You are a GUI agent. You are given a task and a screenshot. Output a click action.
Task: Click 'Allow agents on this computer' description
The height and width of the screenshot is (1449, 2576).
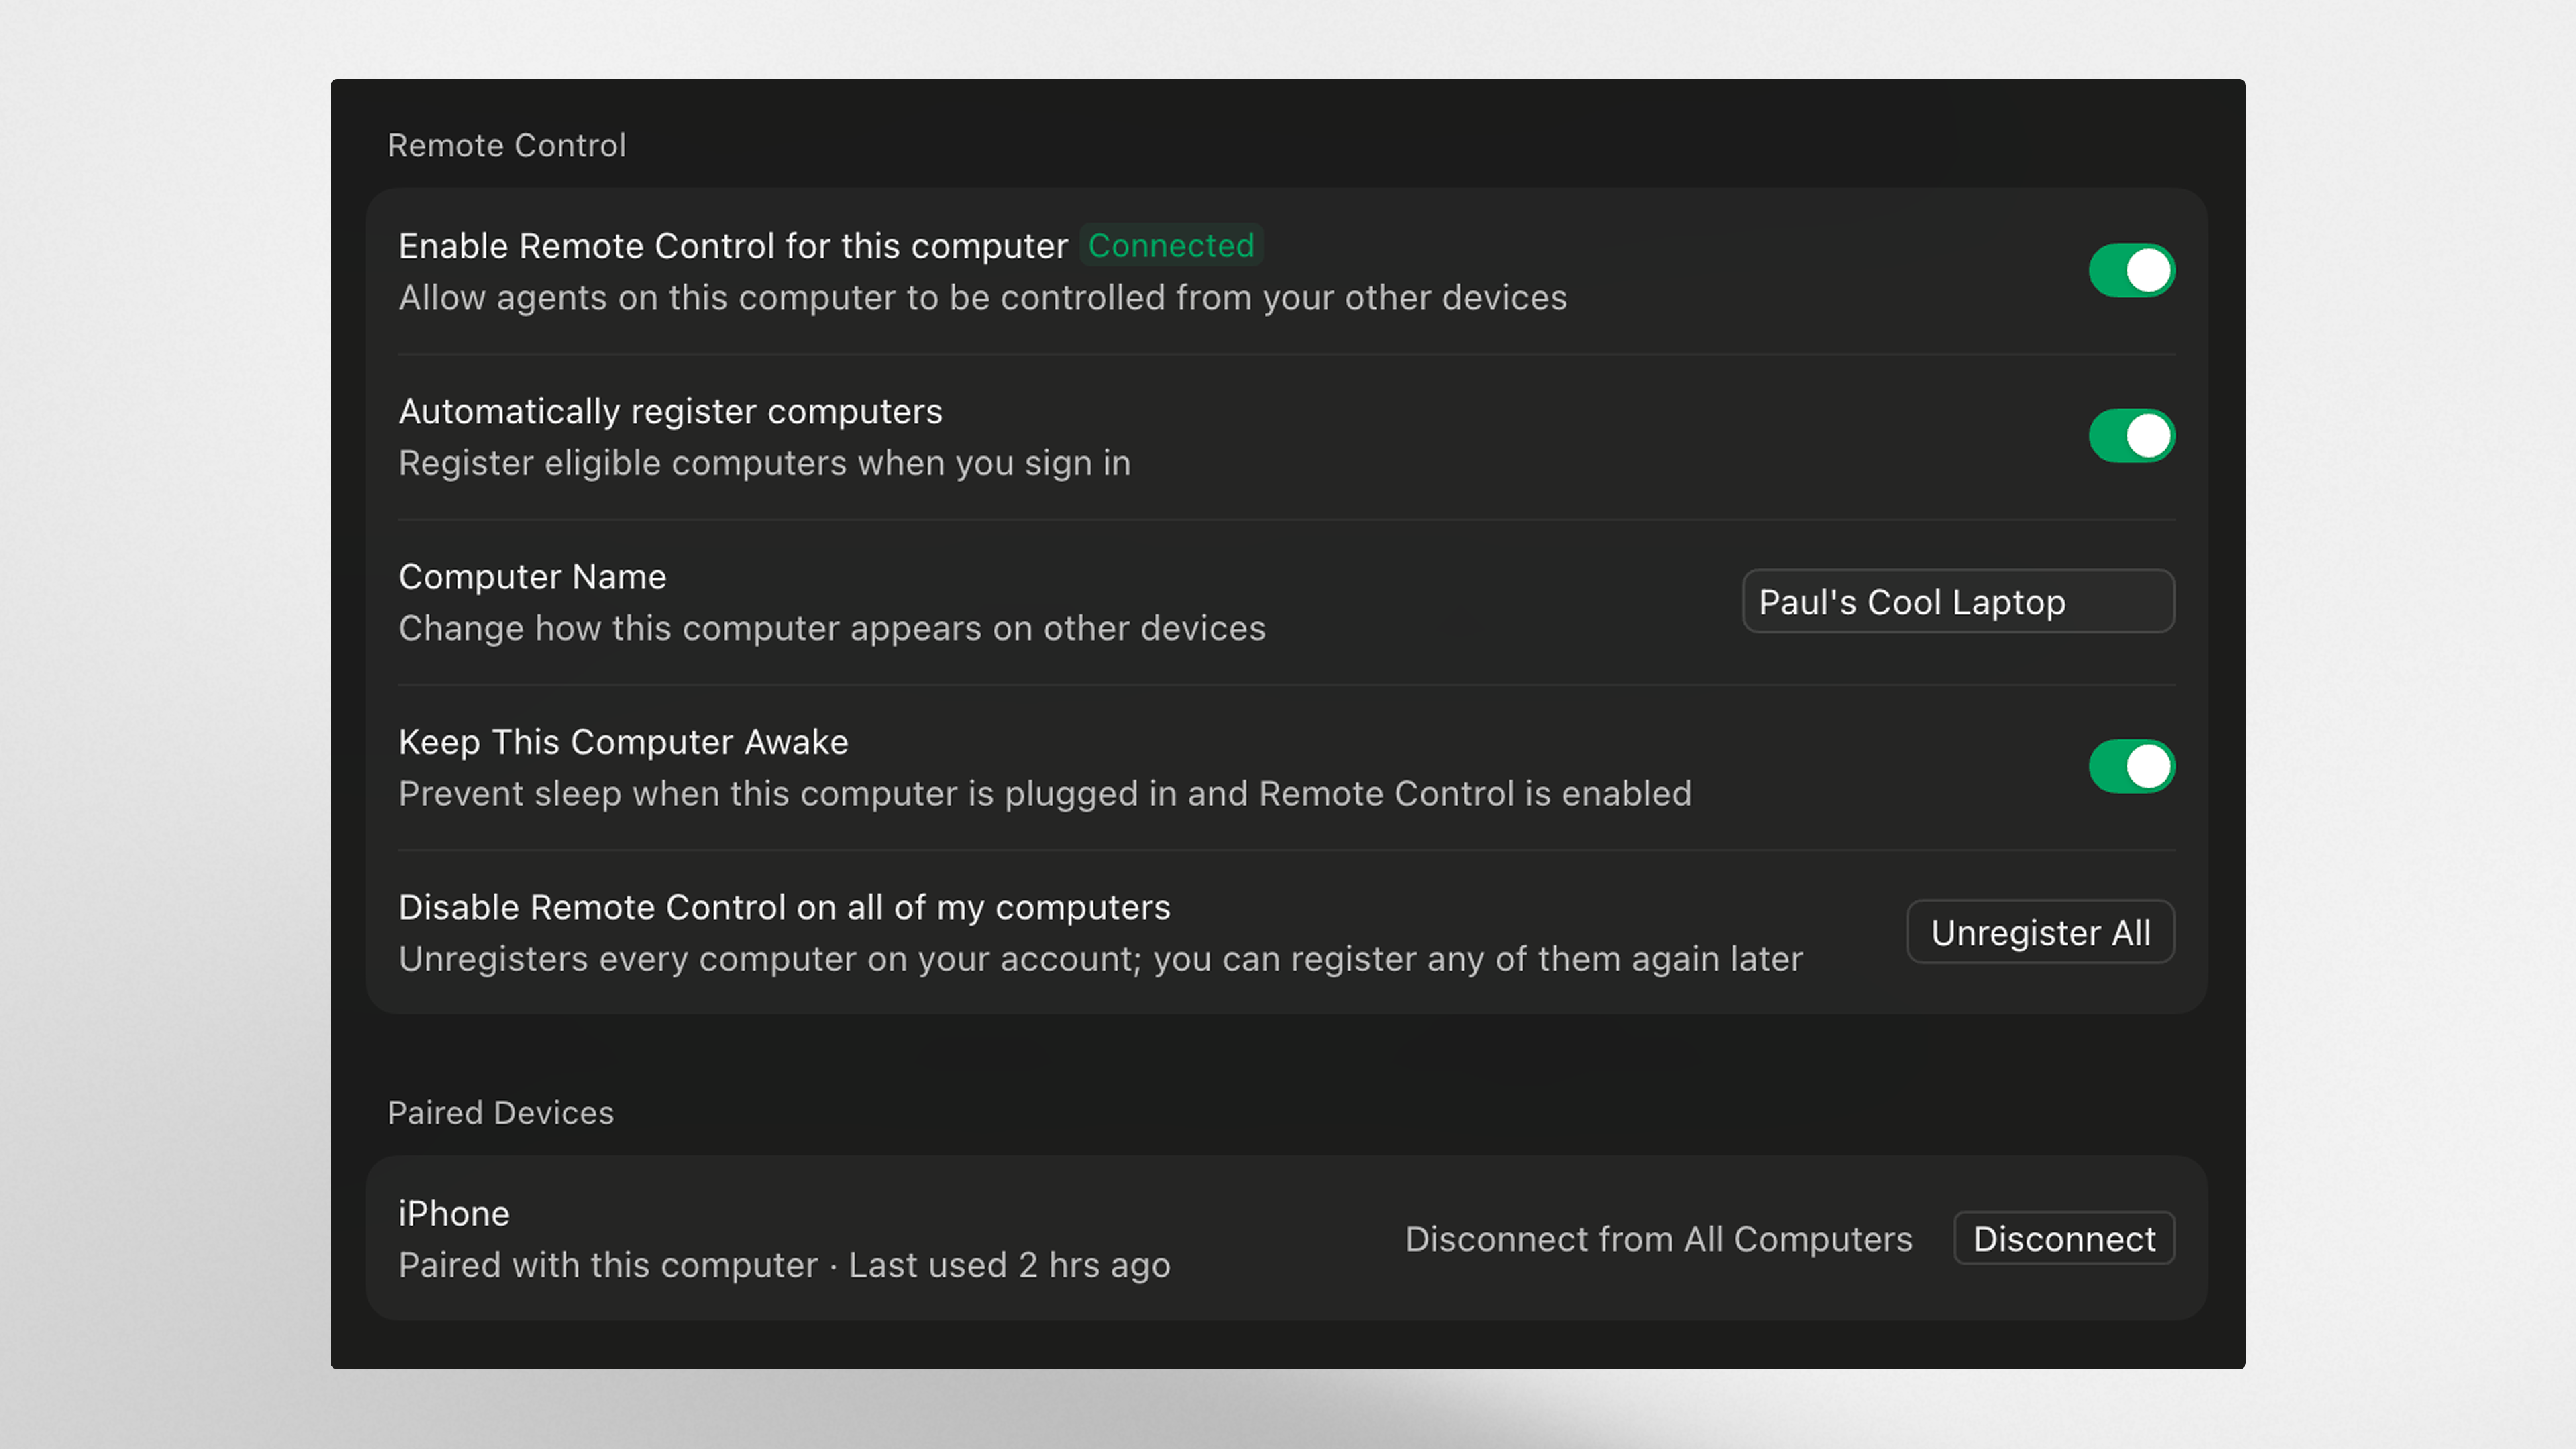tap(648, 297)
